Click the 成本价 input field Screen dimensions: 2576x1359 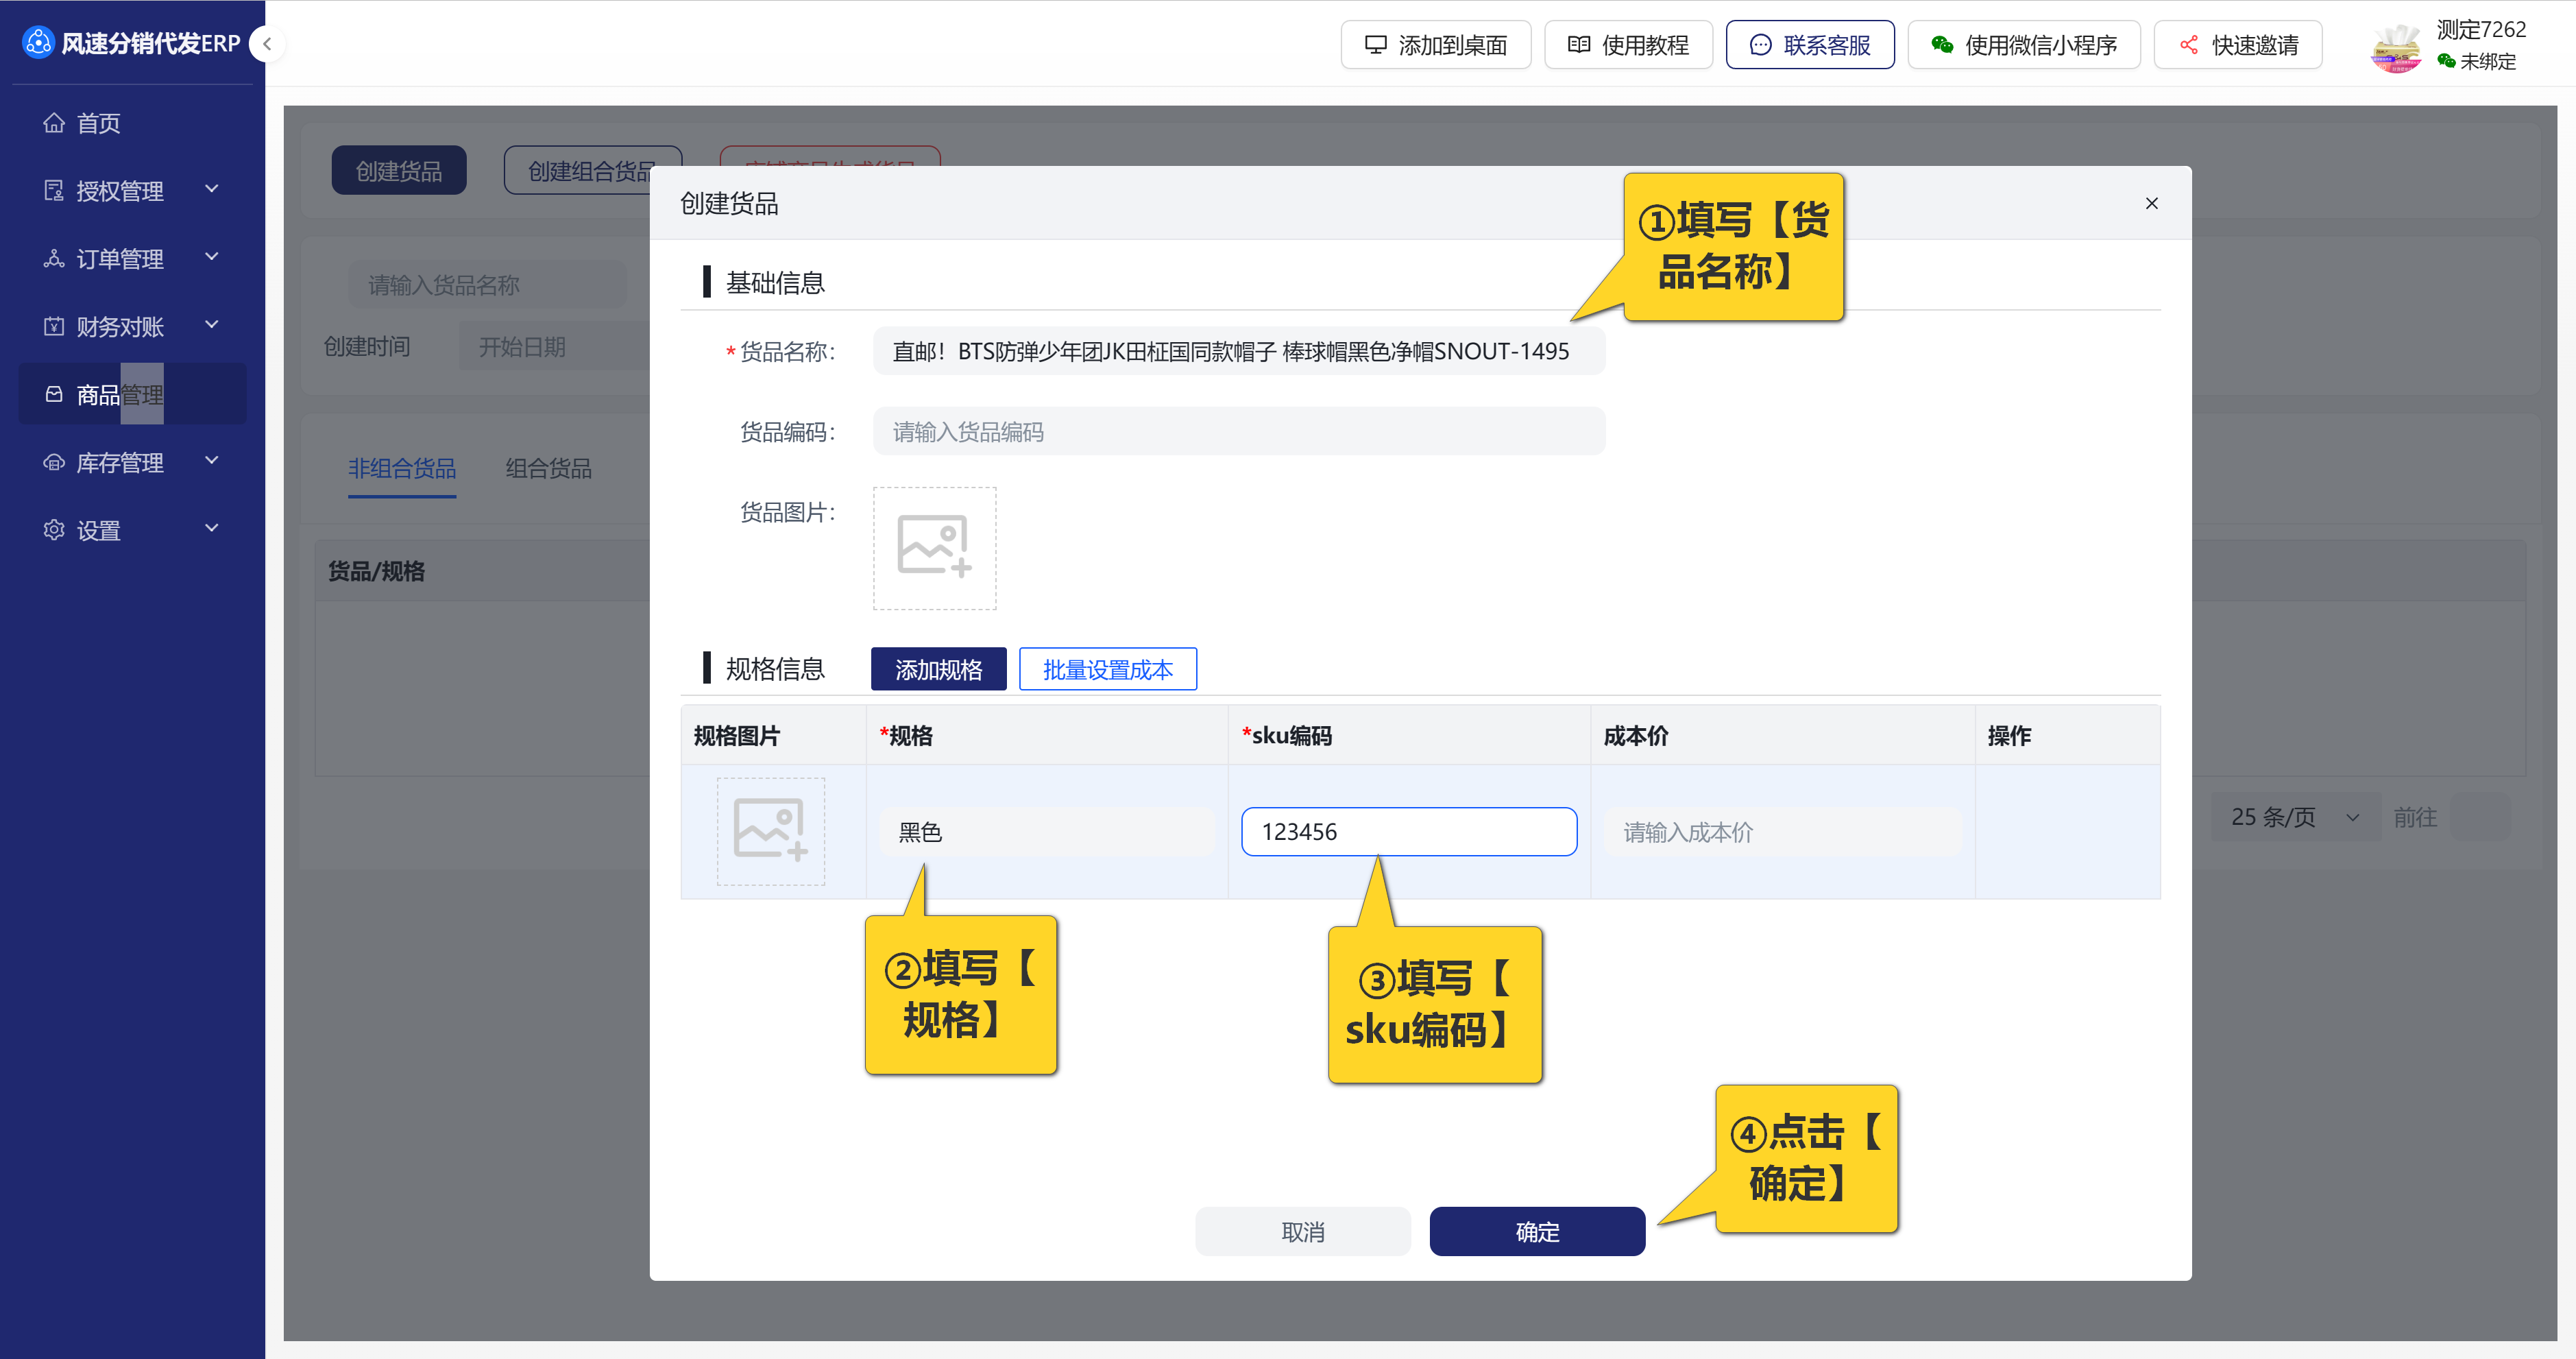coord(1782,831)
